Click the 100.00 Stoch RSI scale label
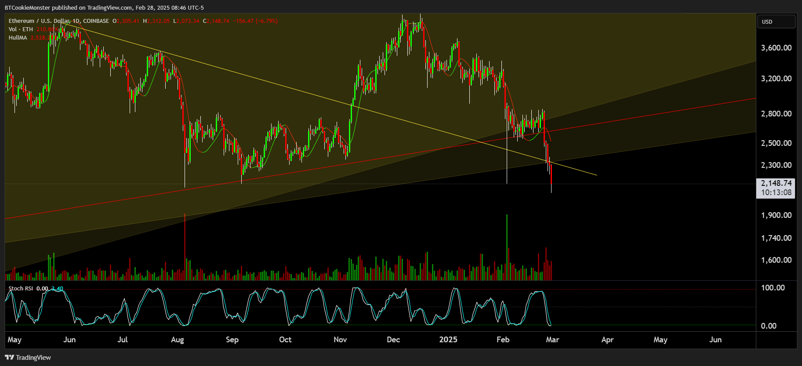 tap(773, 288)
